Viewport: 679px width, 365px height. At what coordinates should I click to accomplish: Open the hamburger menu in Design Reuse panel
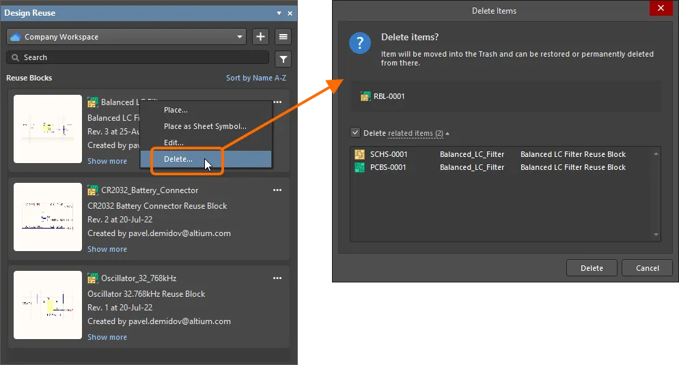283,37
